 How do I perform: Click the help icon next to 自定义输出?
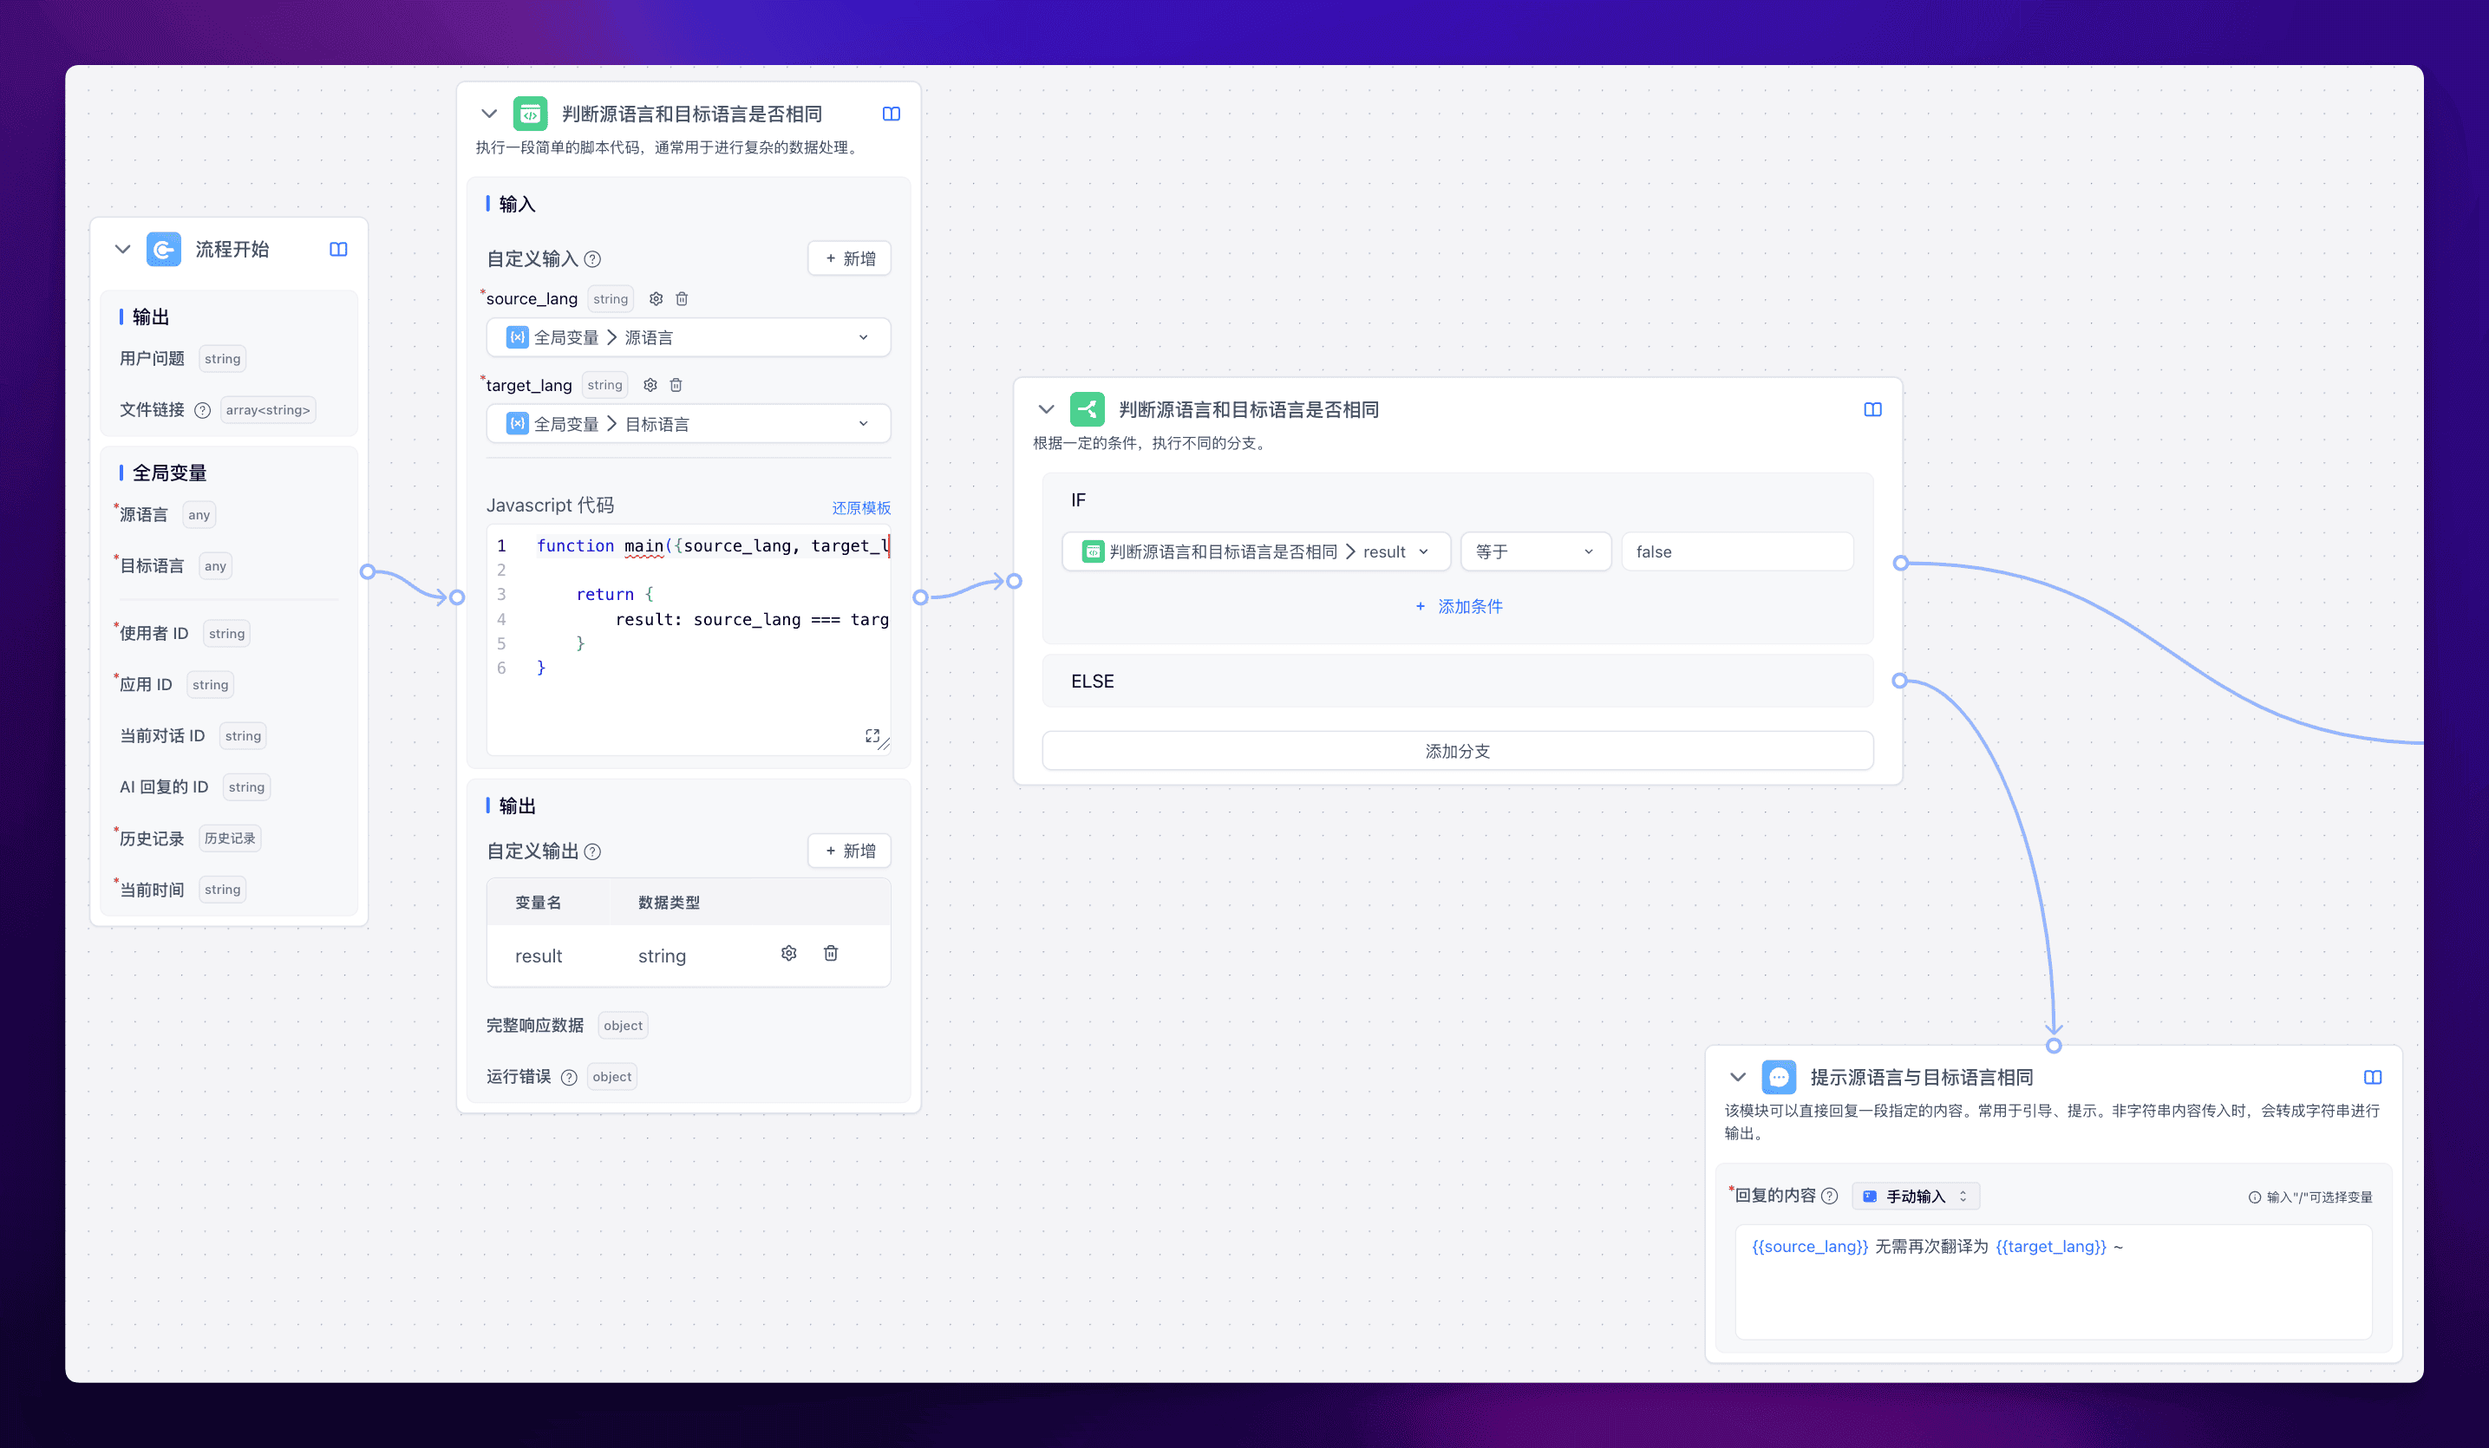point(592,851)
